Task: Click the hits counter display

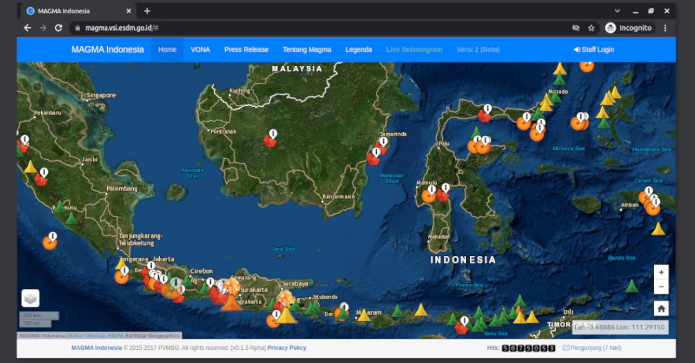Action: coord(528,348)
